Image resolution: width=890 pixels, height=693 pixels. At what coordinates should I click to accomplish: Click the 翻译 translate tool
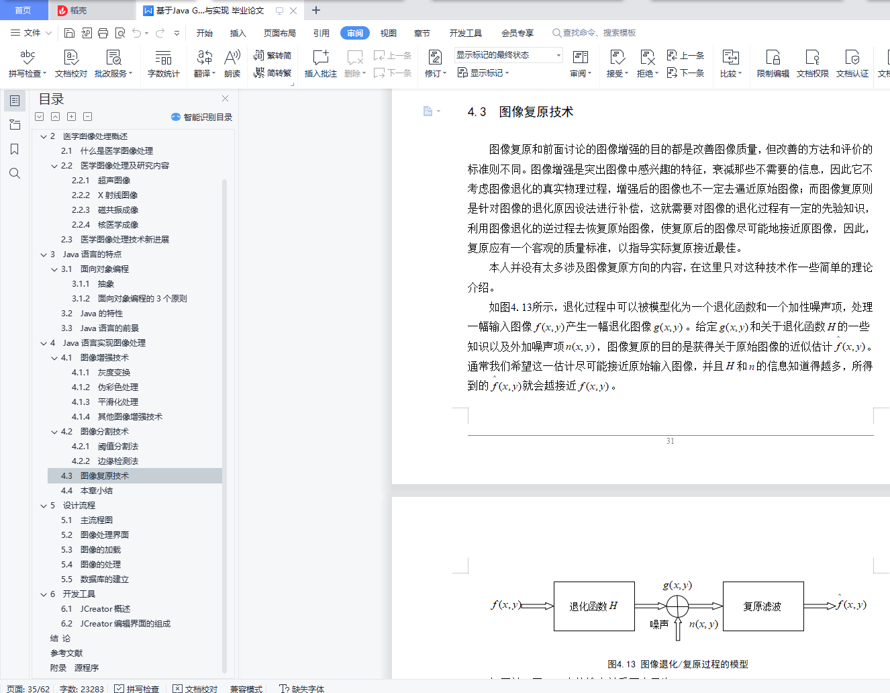click(x=205, y=63)
